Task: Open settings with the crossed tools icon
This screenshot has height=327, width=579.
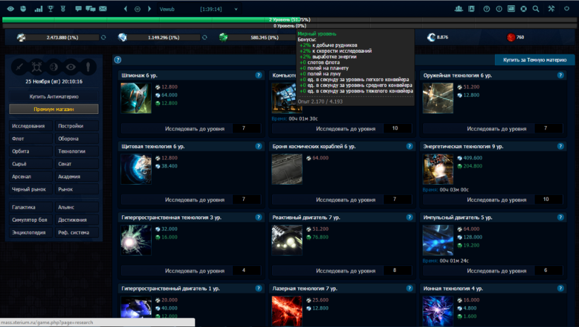Action: point(551,9)
